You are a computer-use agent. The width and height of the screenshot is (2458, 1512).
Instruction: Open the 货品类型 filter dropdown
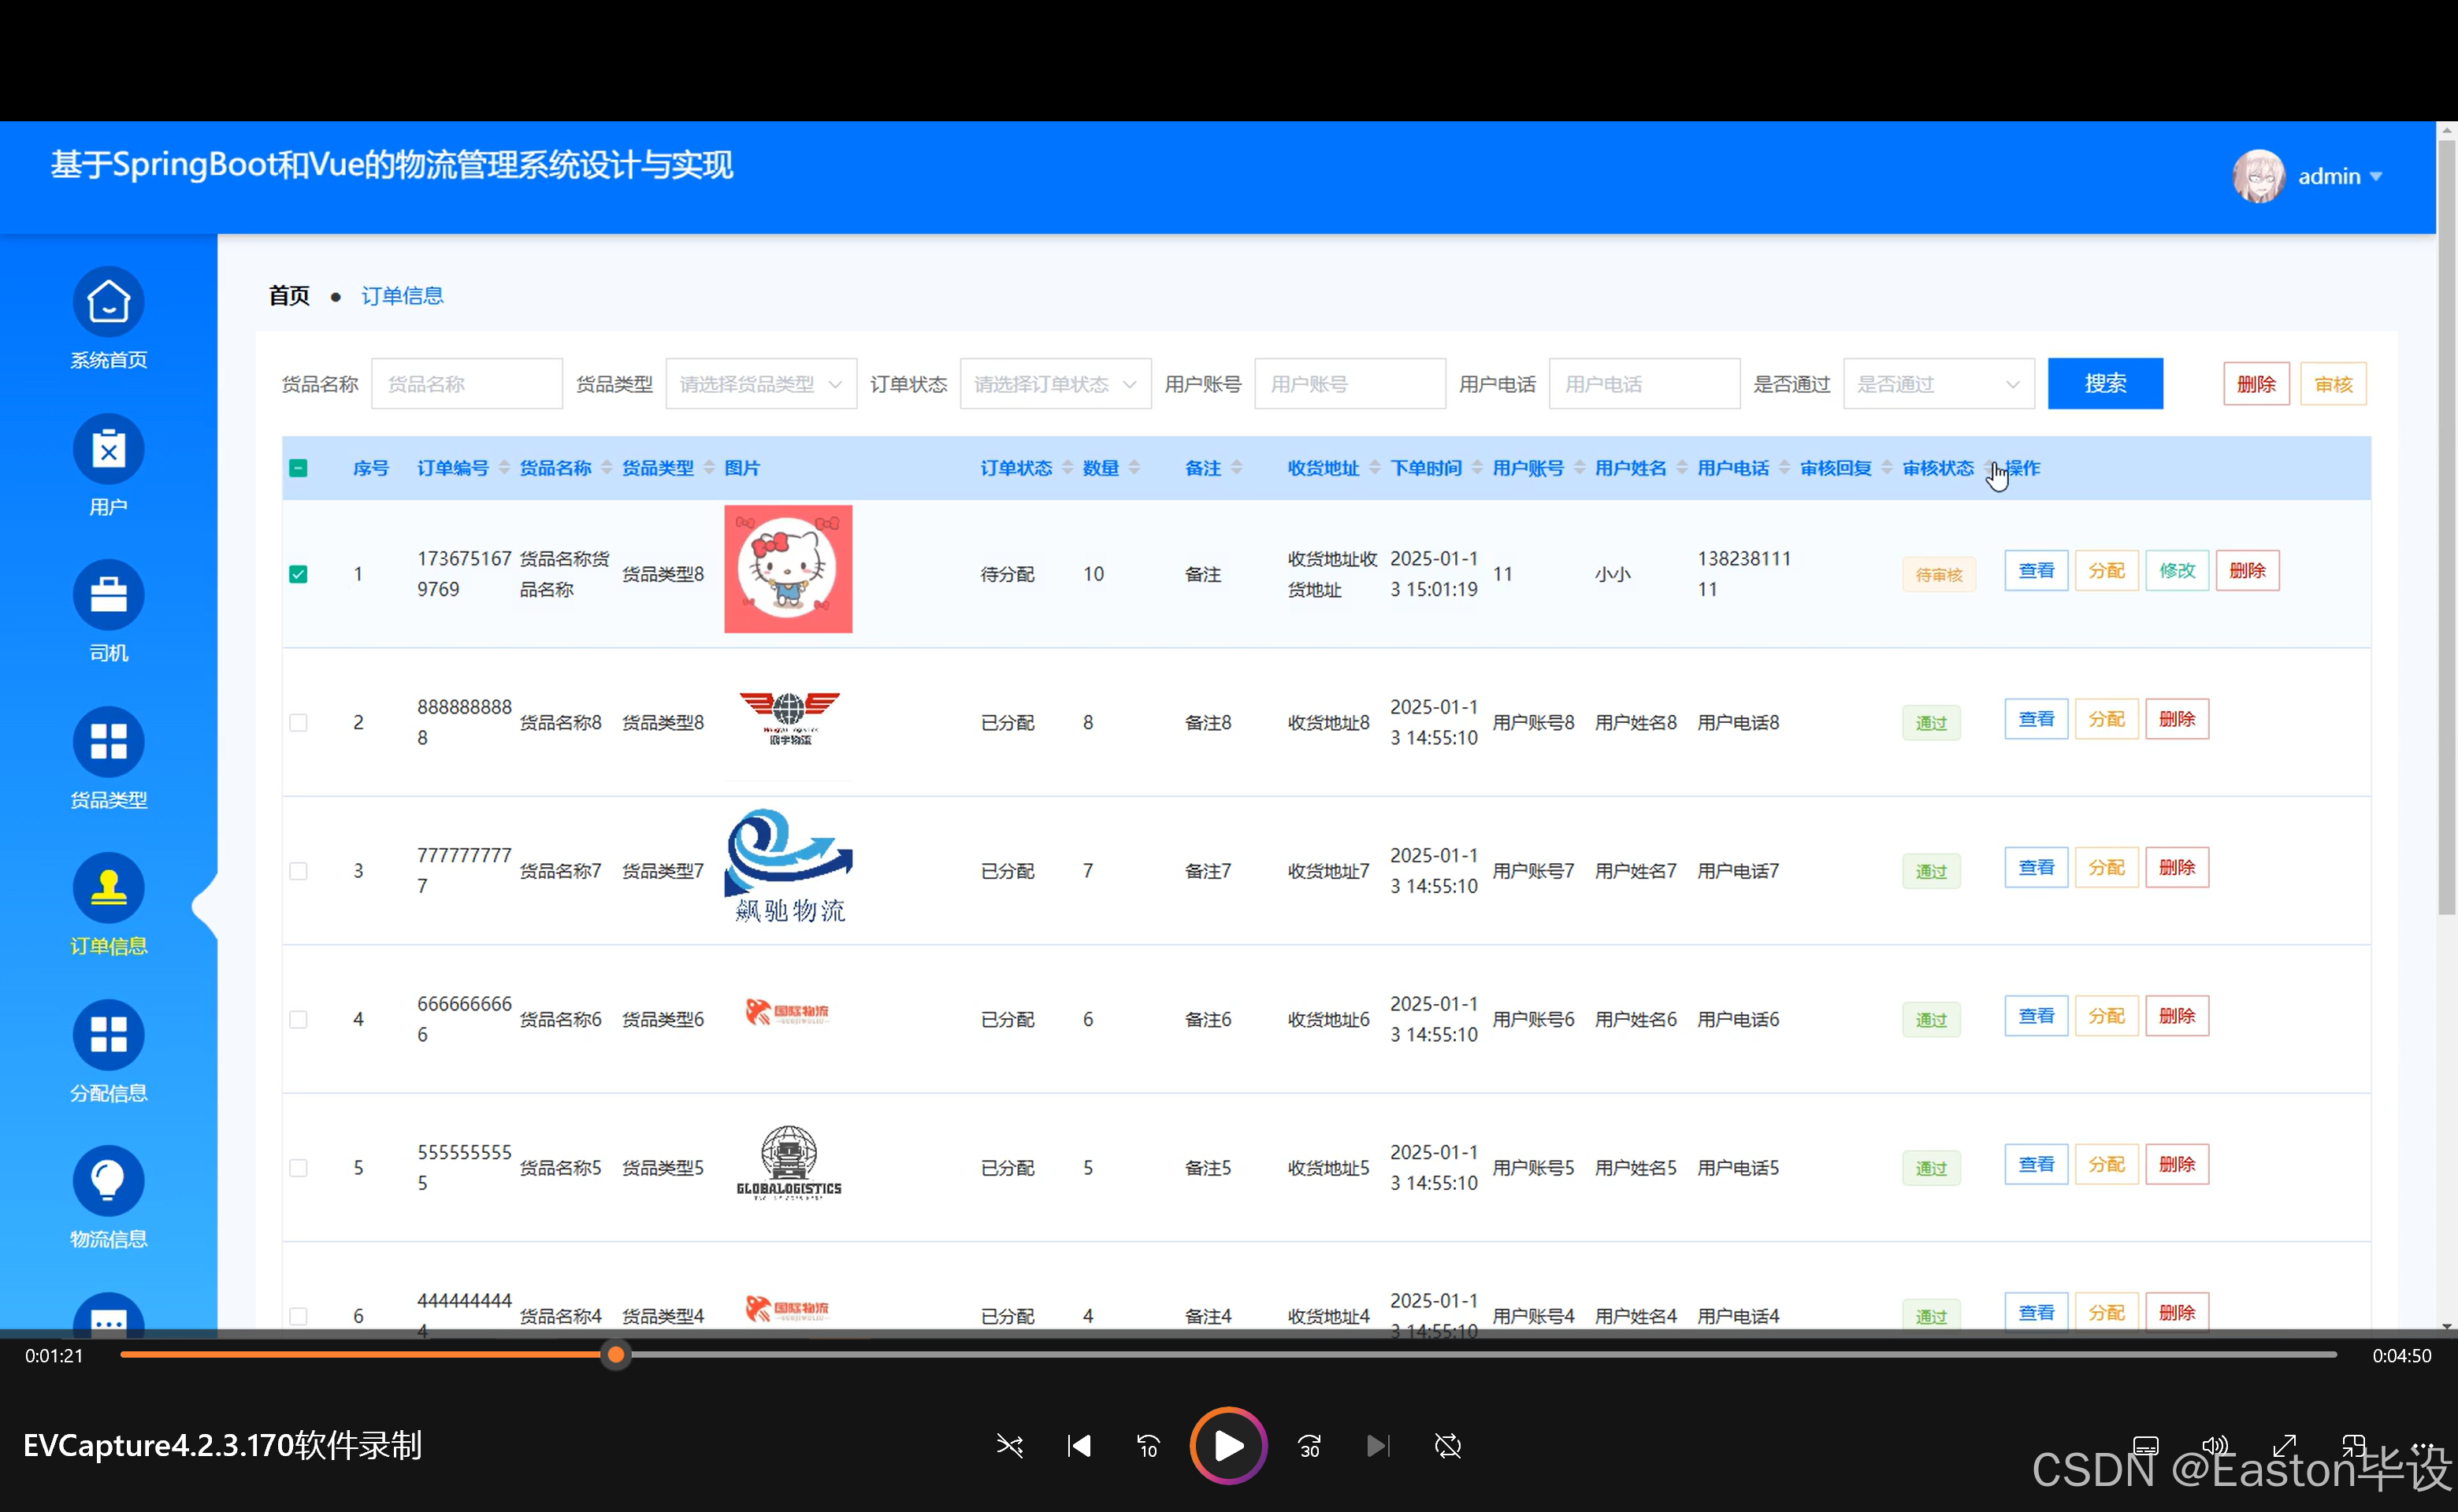(x=761, y=384)
